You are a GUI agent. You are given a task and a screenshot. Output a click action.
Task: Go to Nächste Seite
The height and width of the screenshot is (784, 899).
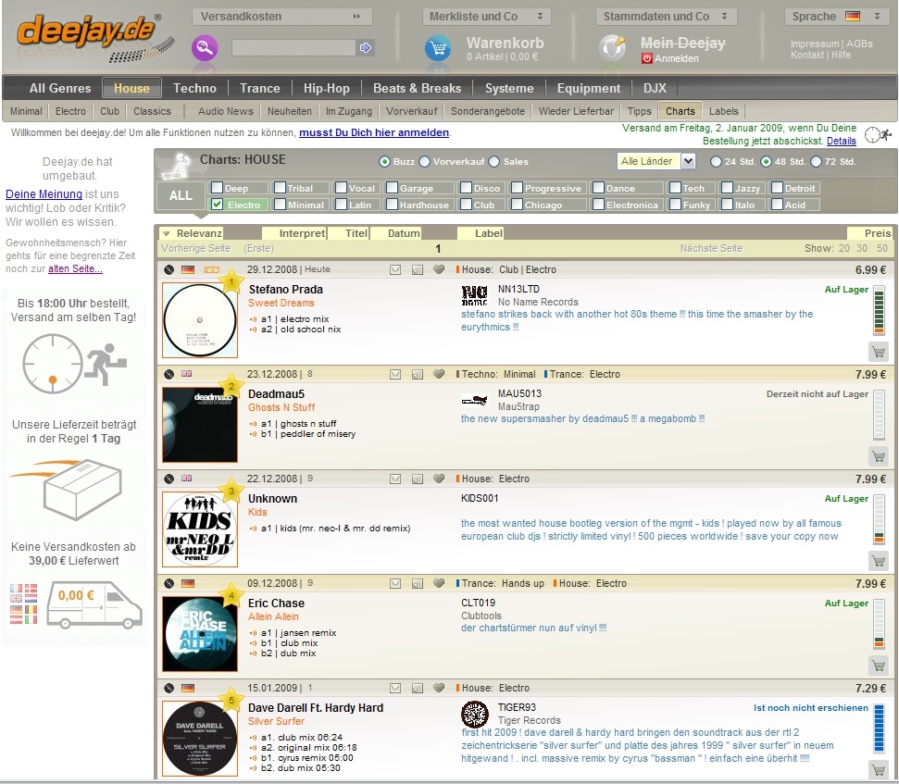(711, 248)
